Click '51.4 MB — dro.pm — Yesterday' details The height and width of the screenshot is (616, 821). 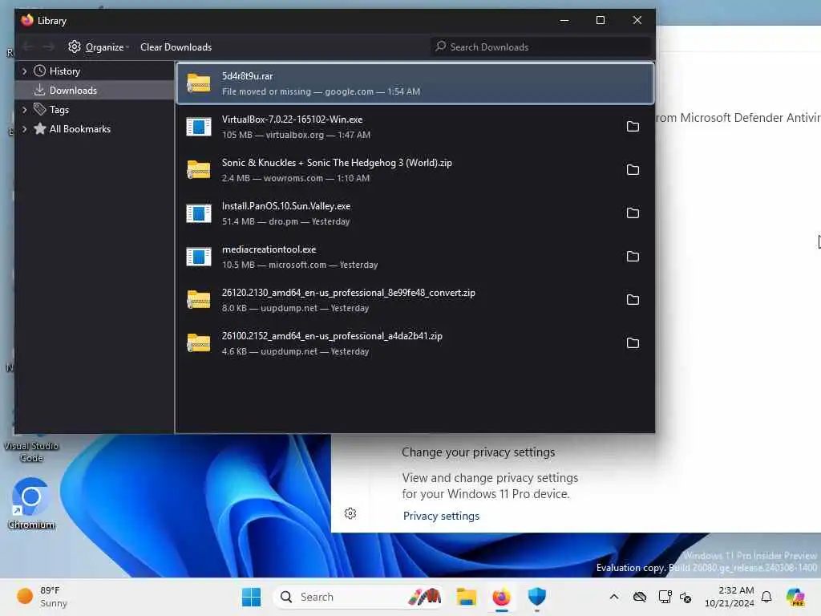pos(285,221)
